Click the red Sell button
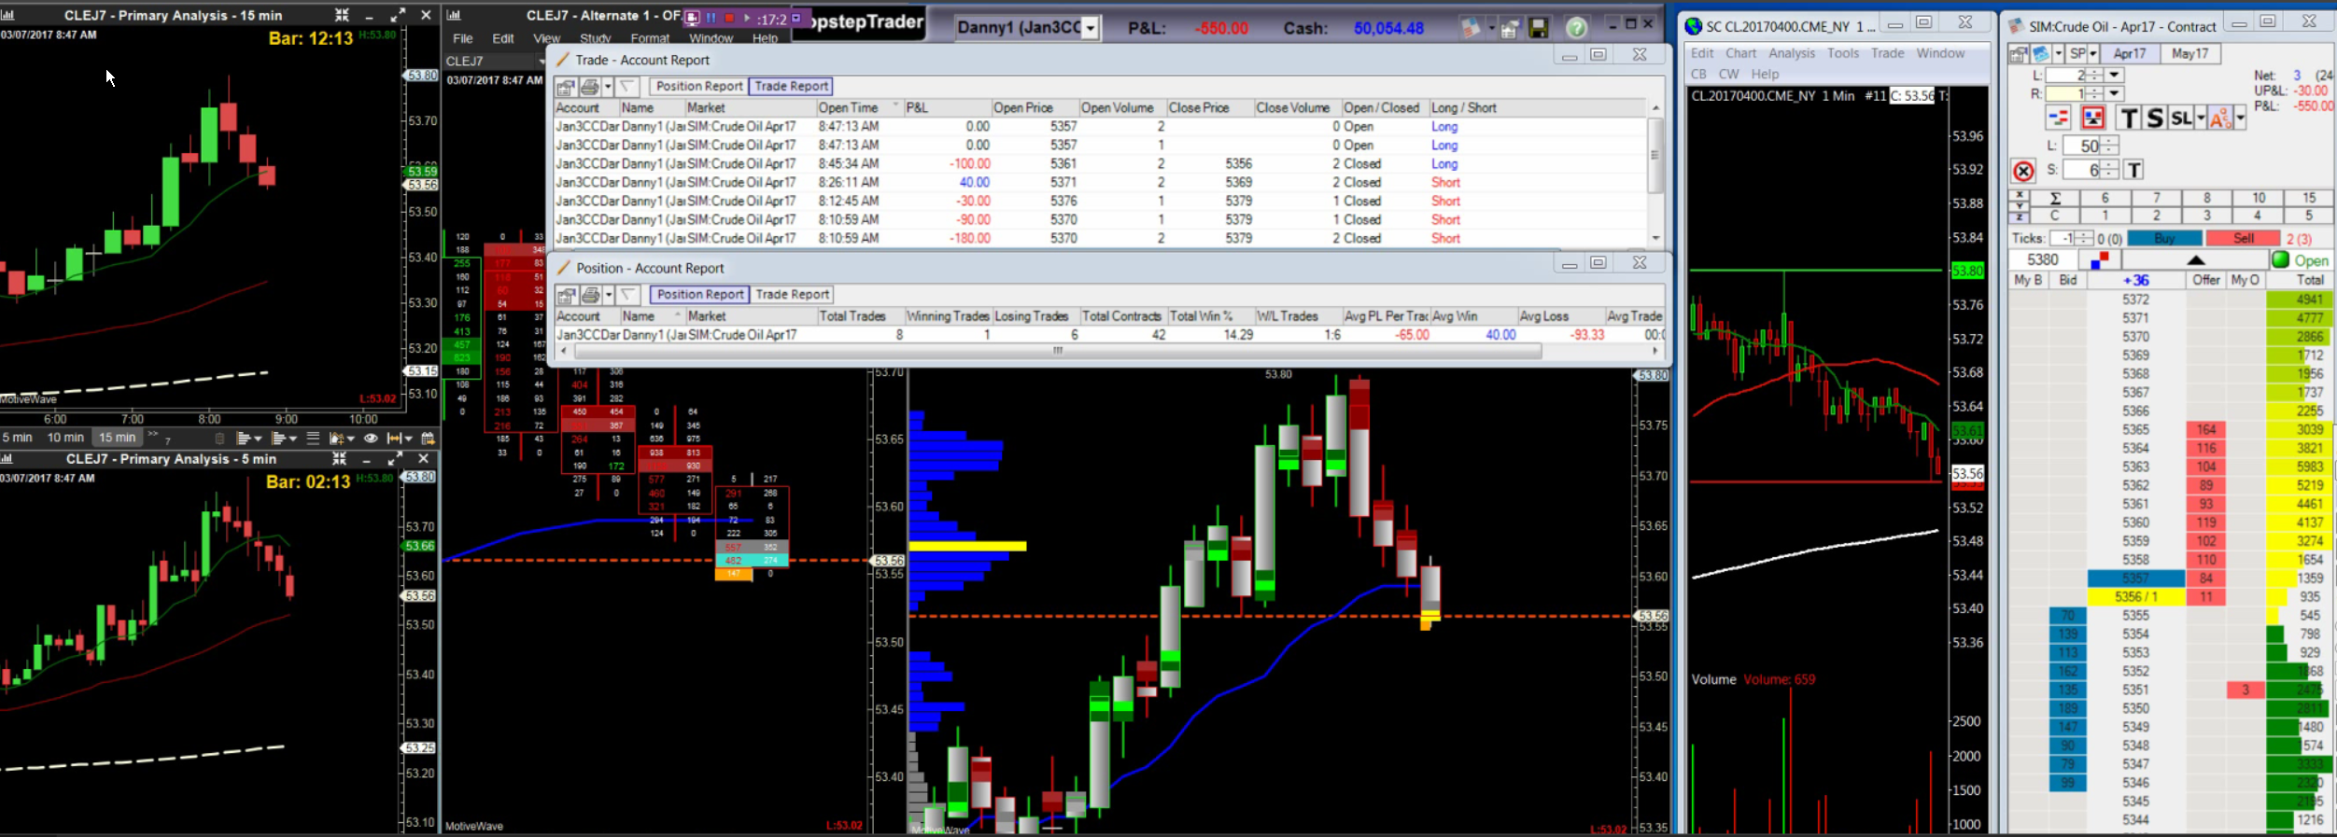 (2243, 239)
